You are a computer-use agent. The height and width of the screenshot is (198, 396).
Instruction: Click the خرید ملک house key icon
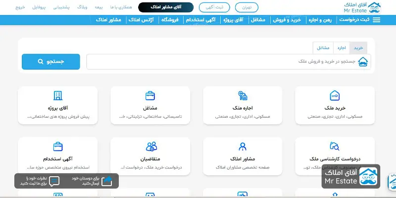[335, 96]
